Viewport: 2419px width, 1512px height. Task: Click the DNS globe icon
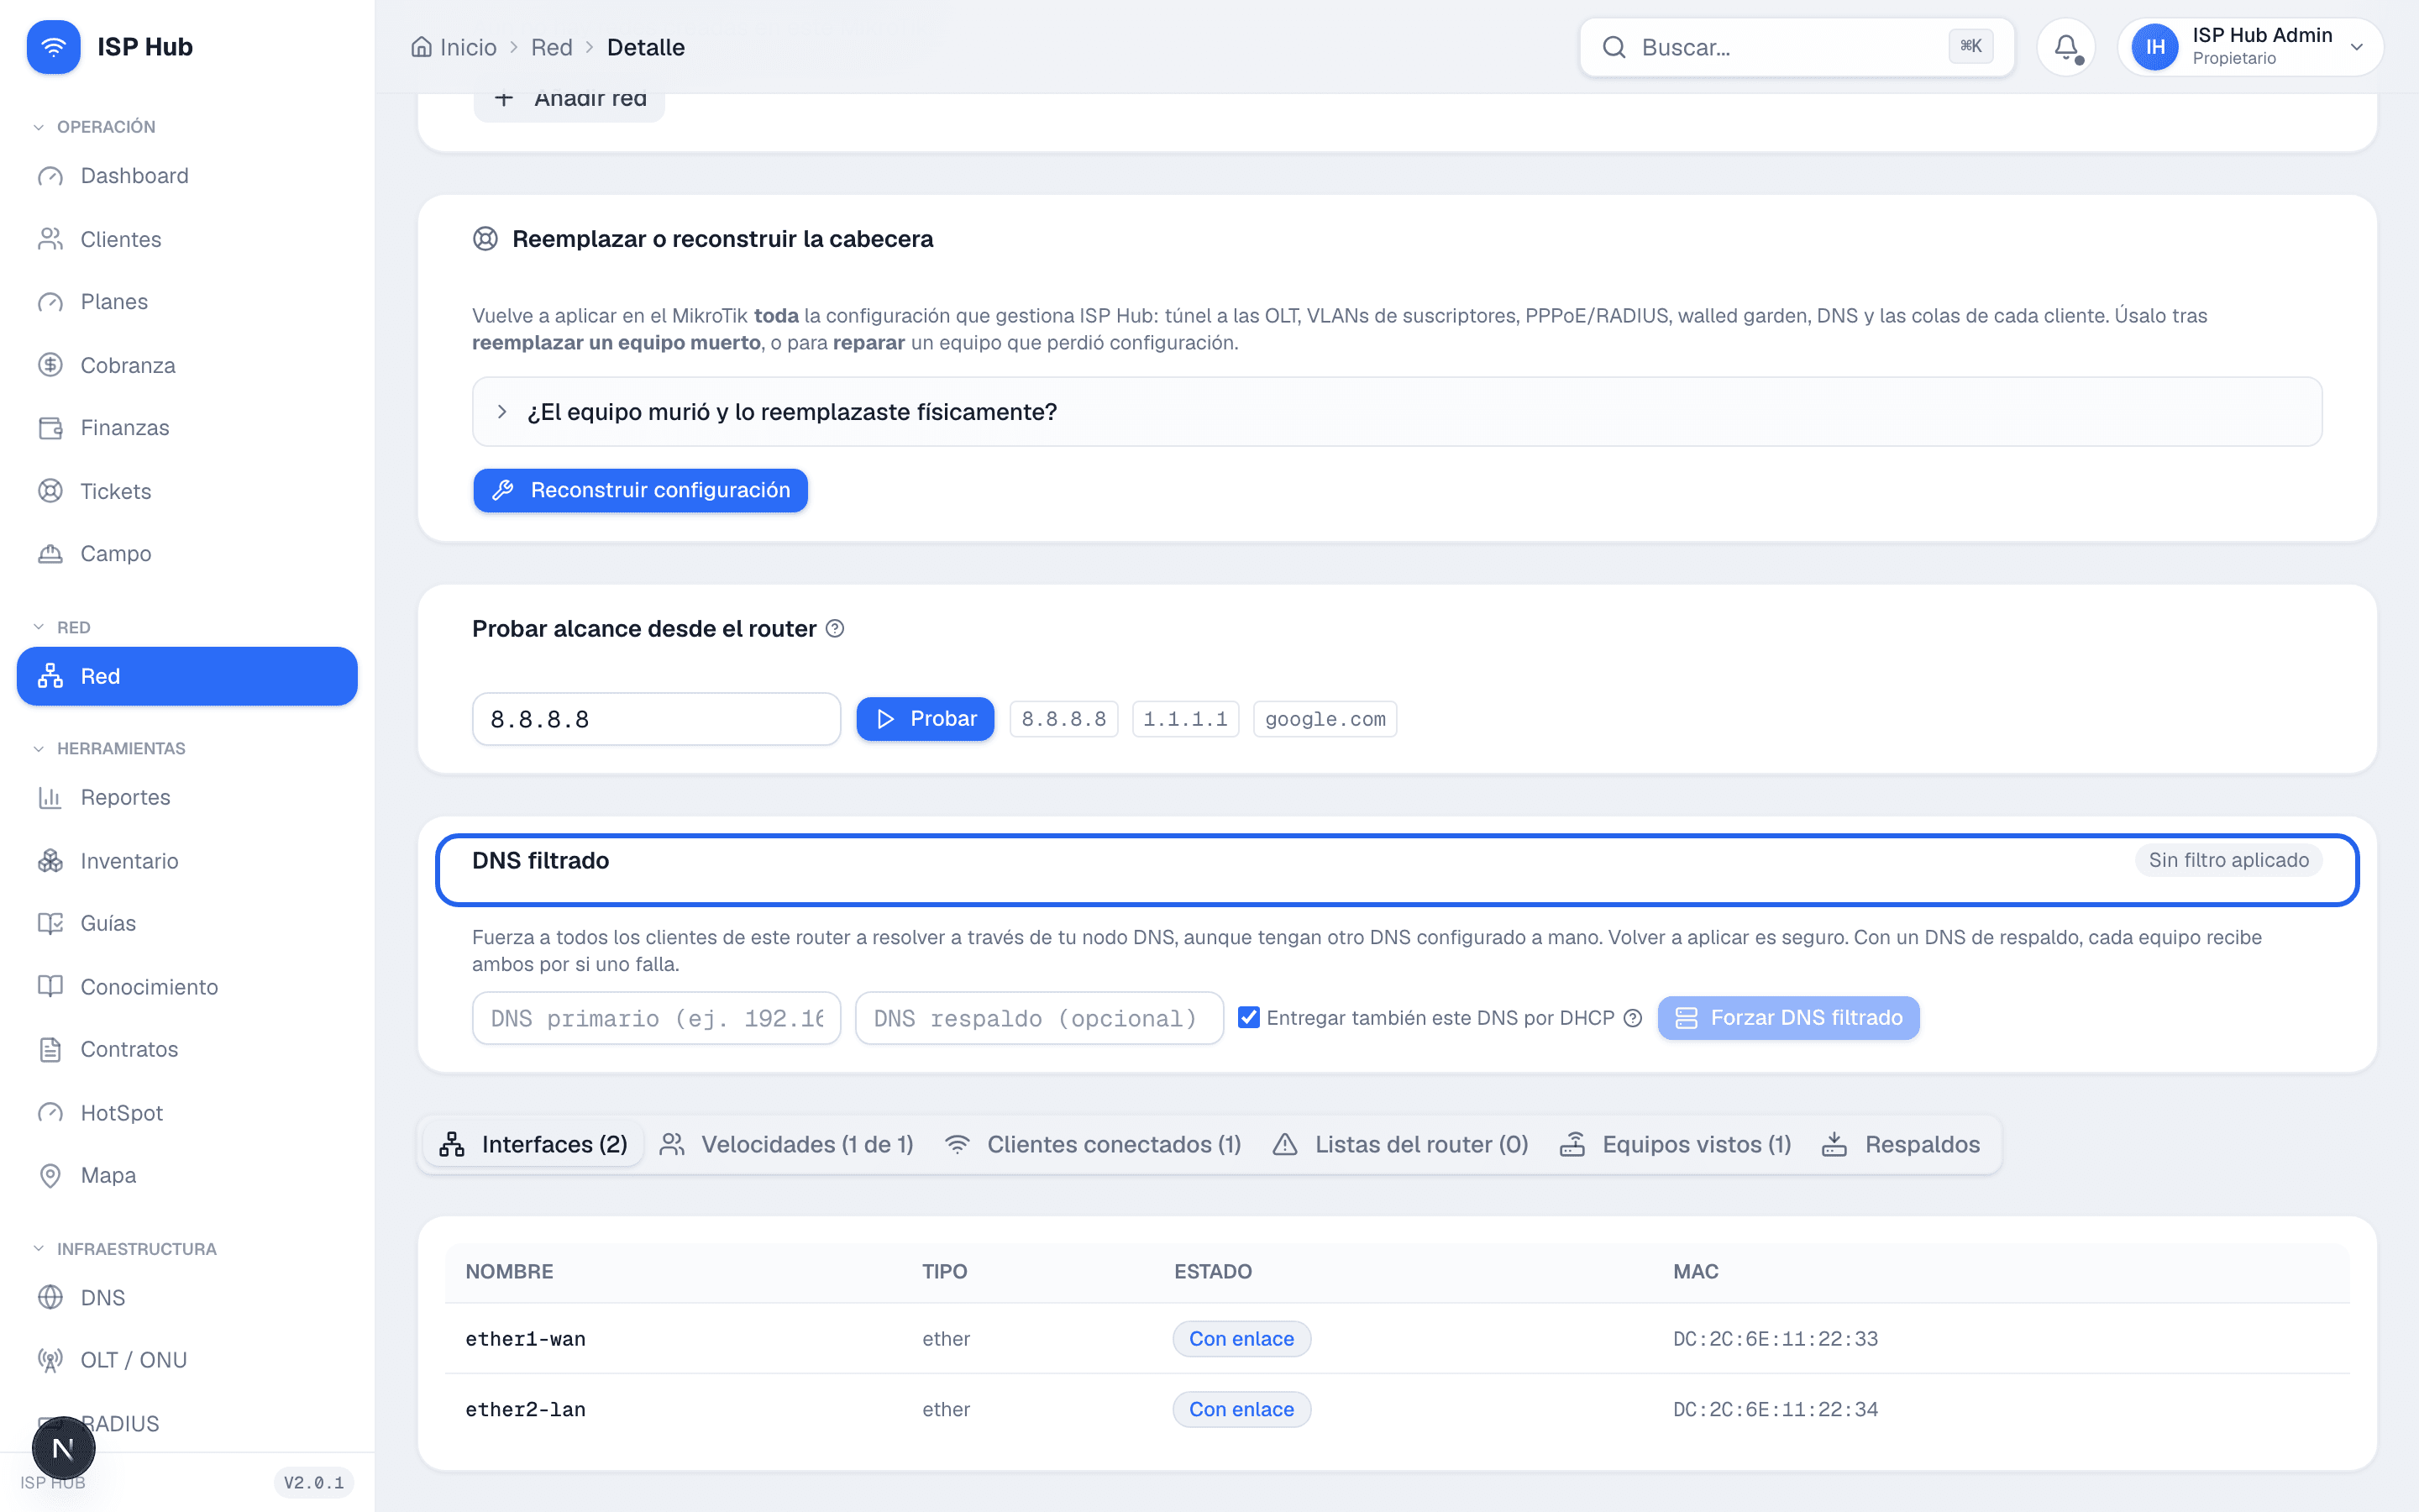pos(50,1298)
